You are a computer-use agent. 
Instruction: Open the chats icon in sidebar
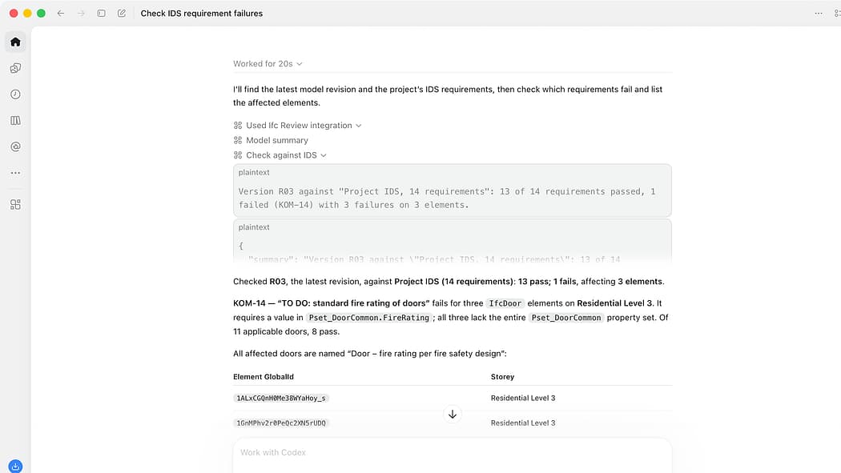pyautogui.click(x=15, y=68)
